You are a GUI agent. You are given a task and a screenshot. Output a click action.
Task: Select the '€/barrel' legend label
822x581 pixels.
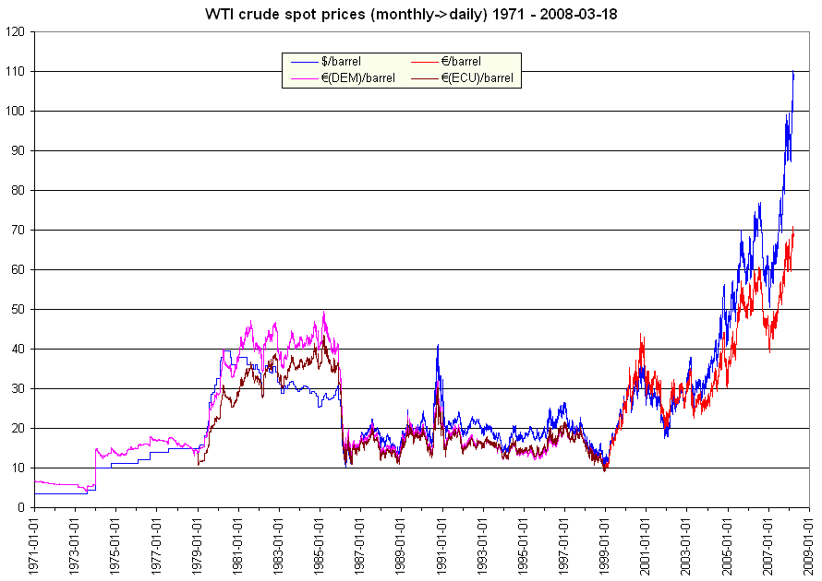pos(461,62)
